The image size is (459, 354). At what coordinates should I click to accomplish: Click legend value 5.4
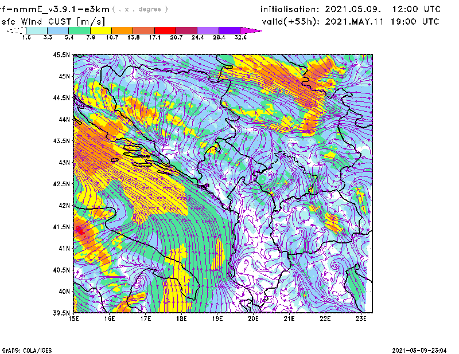pos(69,37)
